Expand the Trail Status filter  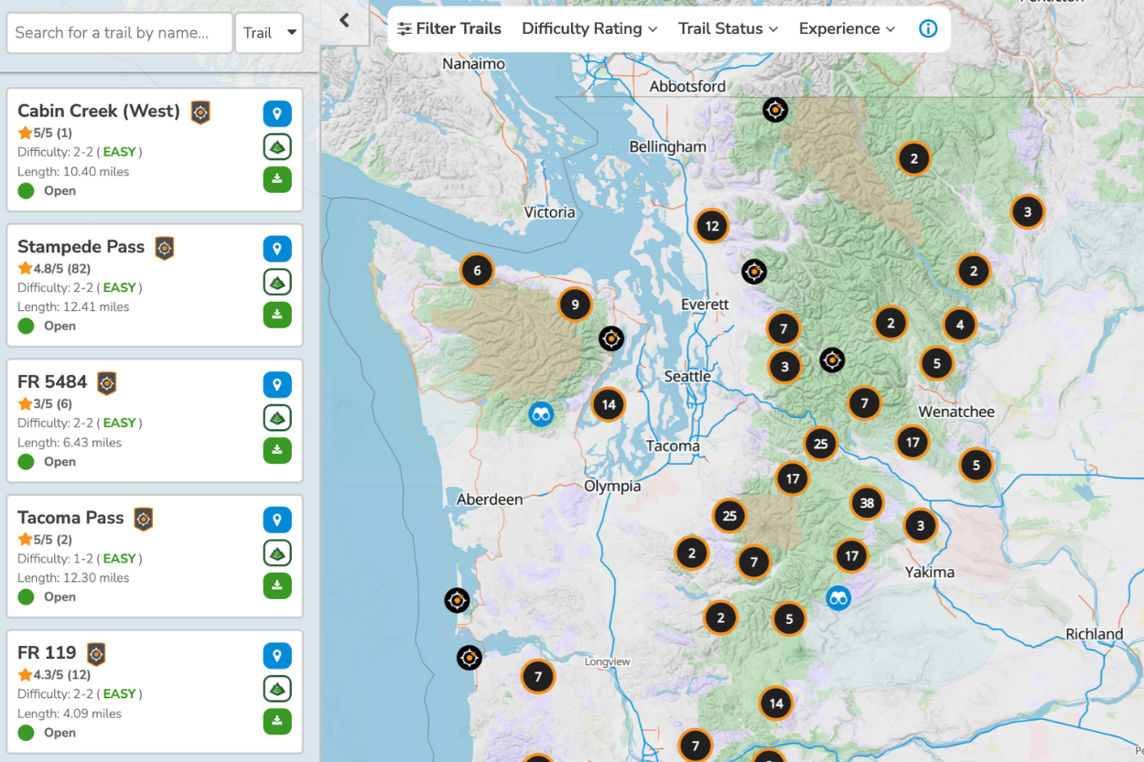(x=728, y=28)
